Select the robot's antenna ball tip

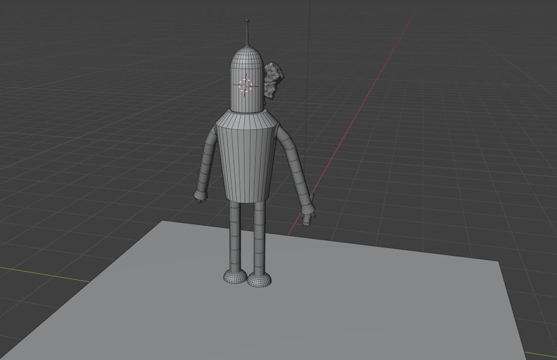(x=247, y=20)
